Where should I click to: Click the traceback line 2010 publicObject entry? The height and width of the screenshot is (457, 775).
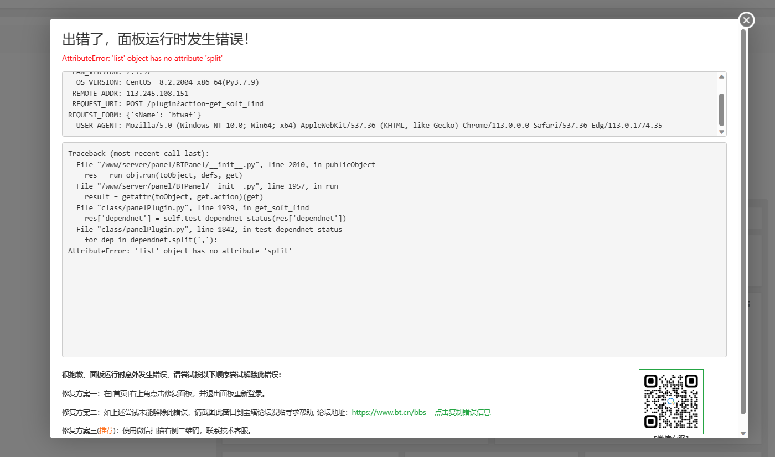coord(226,164)
